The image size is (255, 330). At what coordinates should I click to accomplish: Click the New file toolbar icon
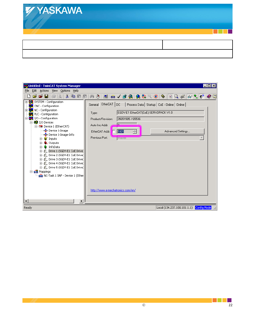click(29, 96)
